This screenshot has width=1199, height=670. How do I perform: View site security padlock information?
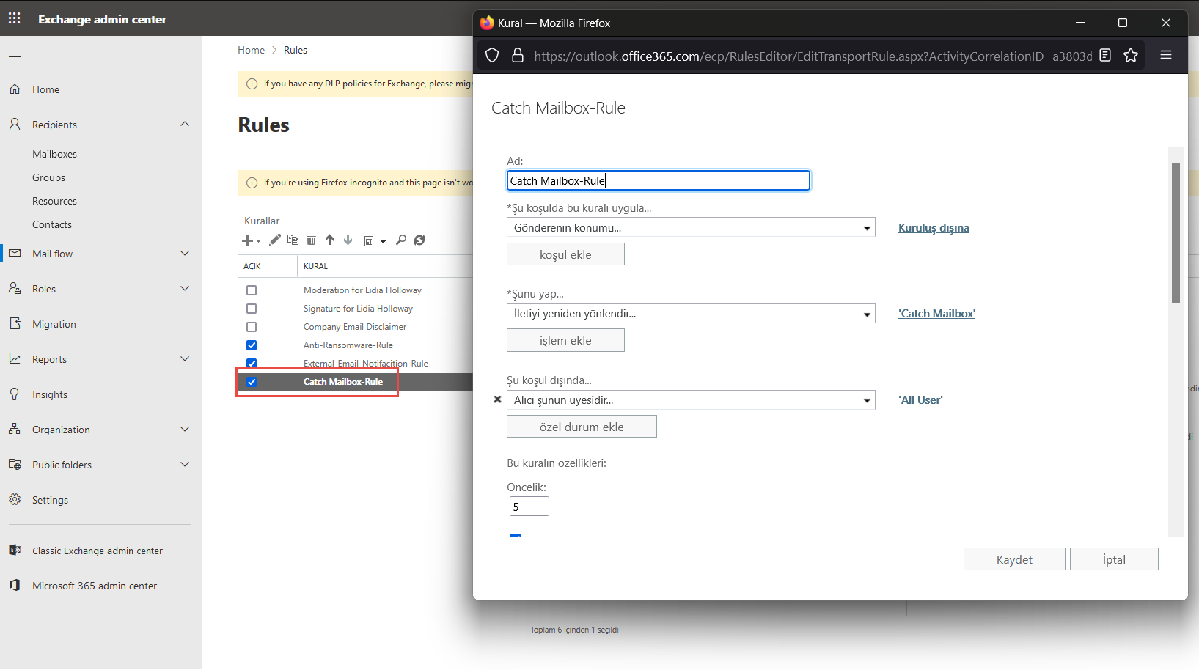[518, 55]
